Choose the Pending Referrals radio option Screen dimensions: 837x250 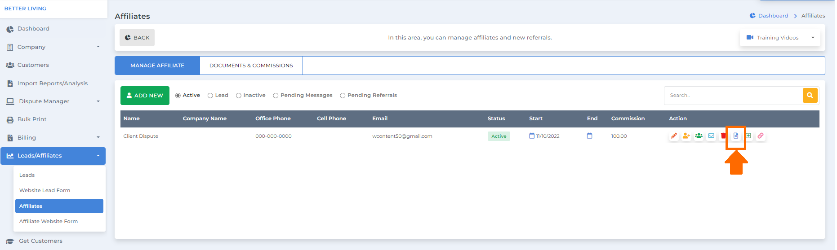(x=369, y=95)
